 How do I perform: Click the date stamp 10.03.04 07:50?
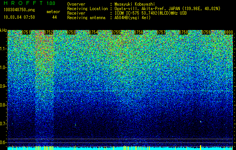pyautogui.click(x=19, y=17)
